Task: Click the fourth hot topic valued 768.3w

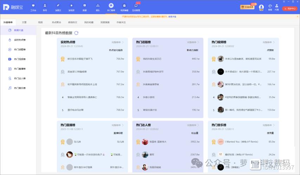Action: [x=92, y=97]
